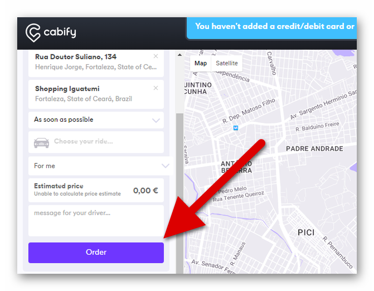The height and width of the screenshot is (291, 374).
Task: Remove the Shopping Iguatemi destination
Action: coord(156,88)
